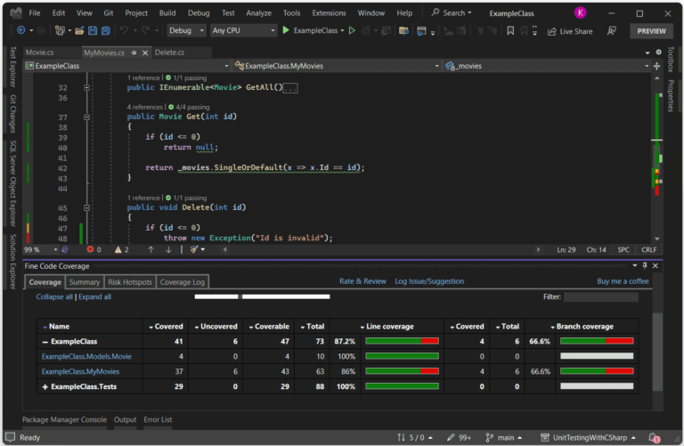Click the Live Share button

(570, 31)
